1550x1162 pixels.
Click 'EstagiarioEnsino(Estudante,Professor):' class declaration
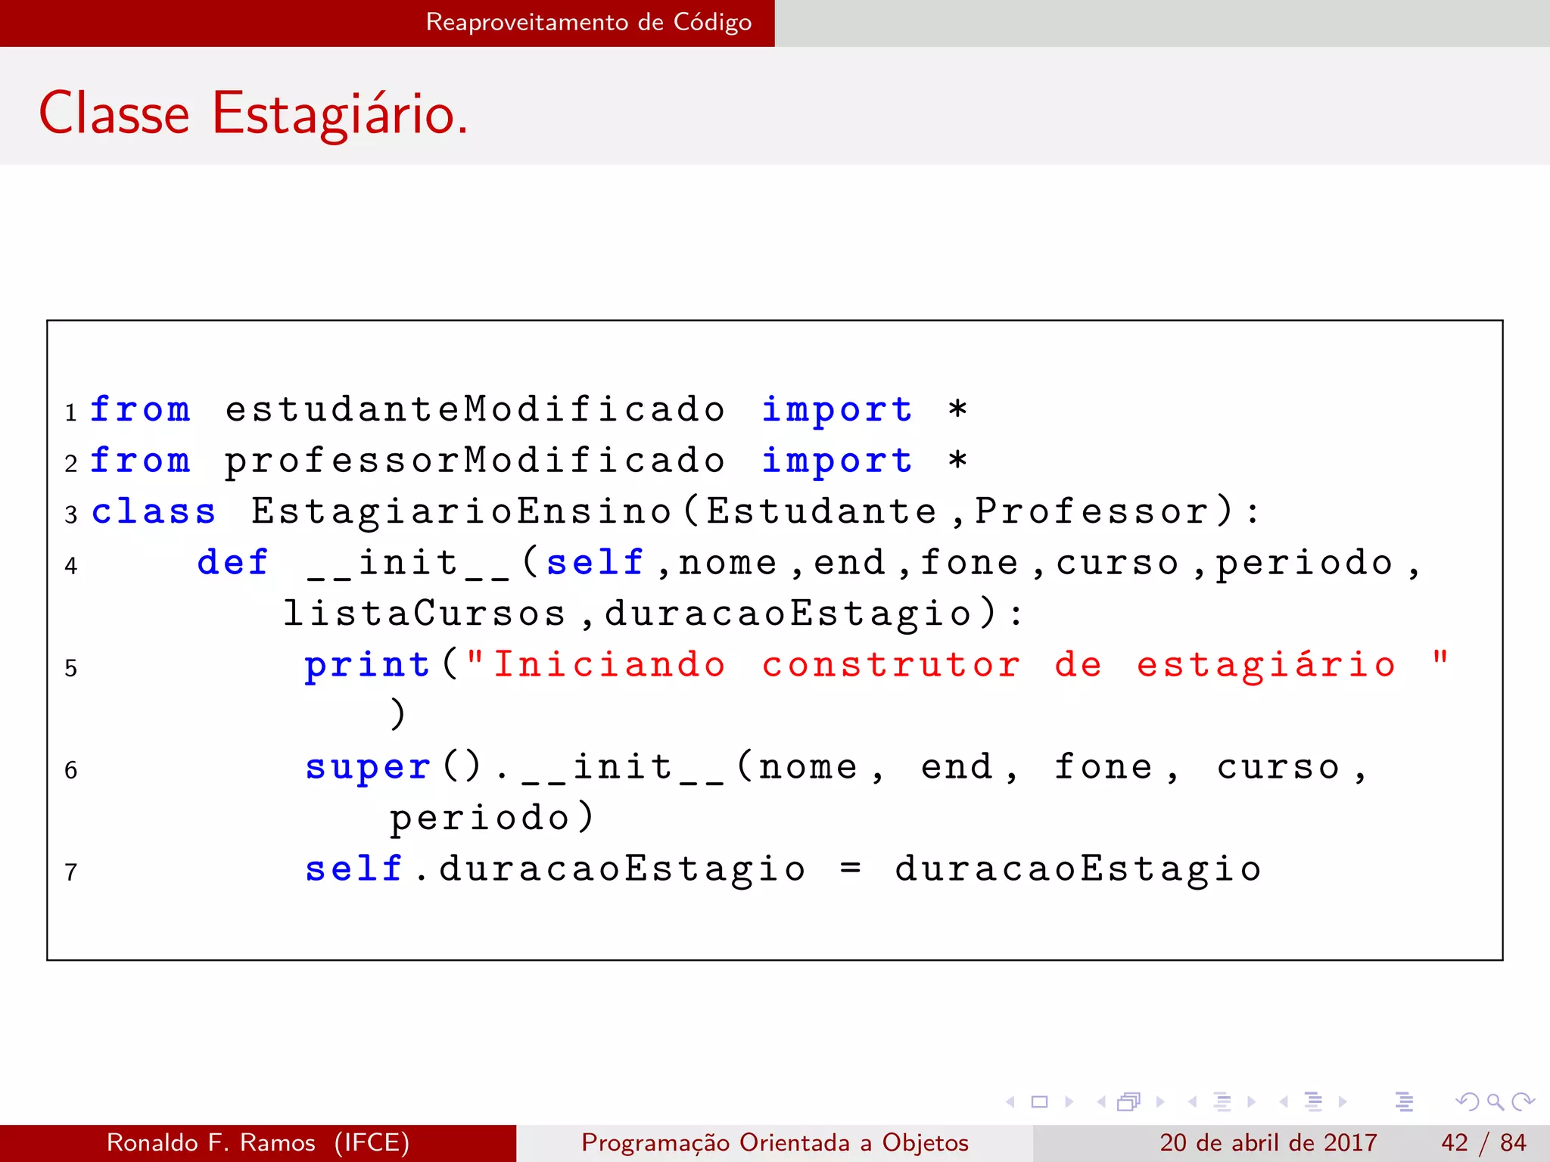tap(756, 511)
